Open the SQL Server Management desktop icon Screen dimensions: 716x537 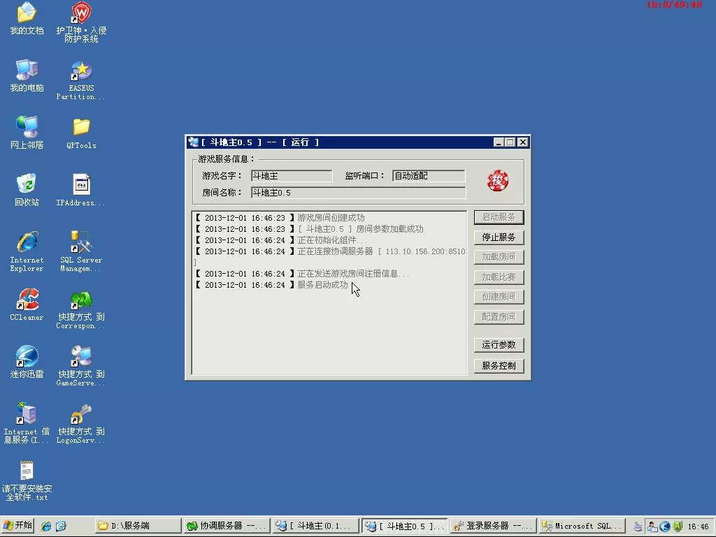[81, 250]
